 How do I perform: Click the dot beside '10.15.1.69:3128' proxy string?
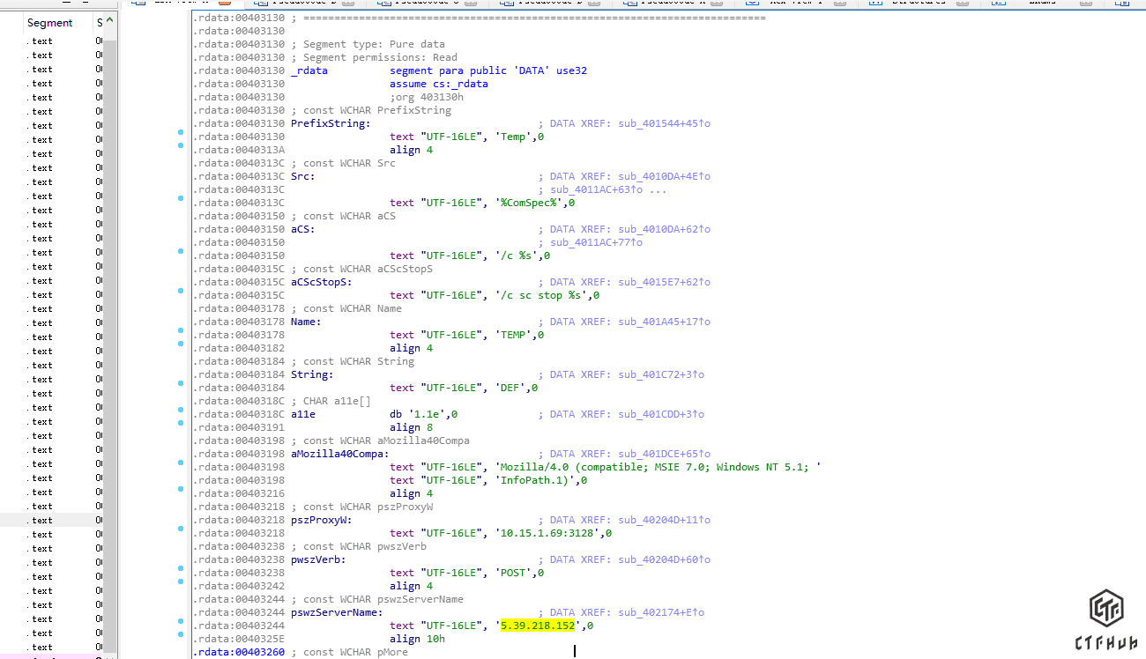pos(181,529)
